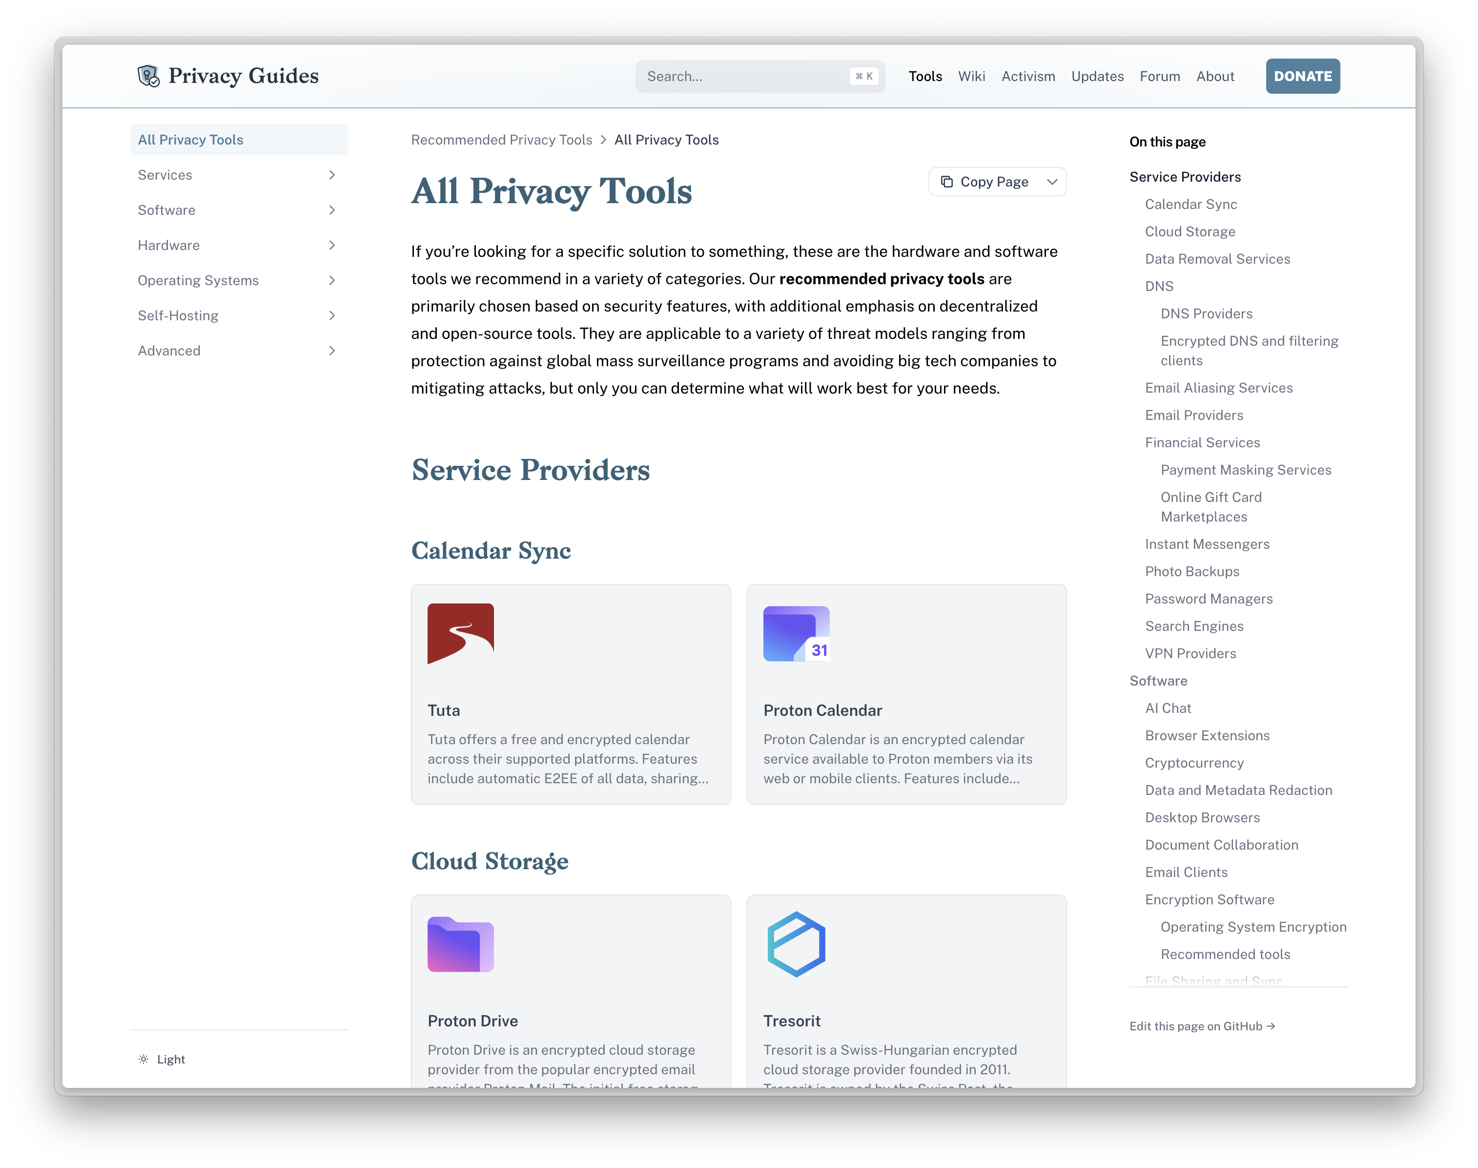
Task: Jump to Online Gift Card Marketplaces link
Action: (x=1211, y=507)
